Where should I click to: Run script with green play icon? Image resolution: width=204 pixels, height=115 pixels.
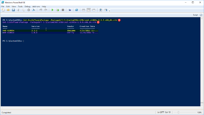click(53, 10)
